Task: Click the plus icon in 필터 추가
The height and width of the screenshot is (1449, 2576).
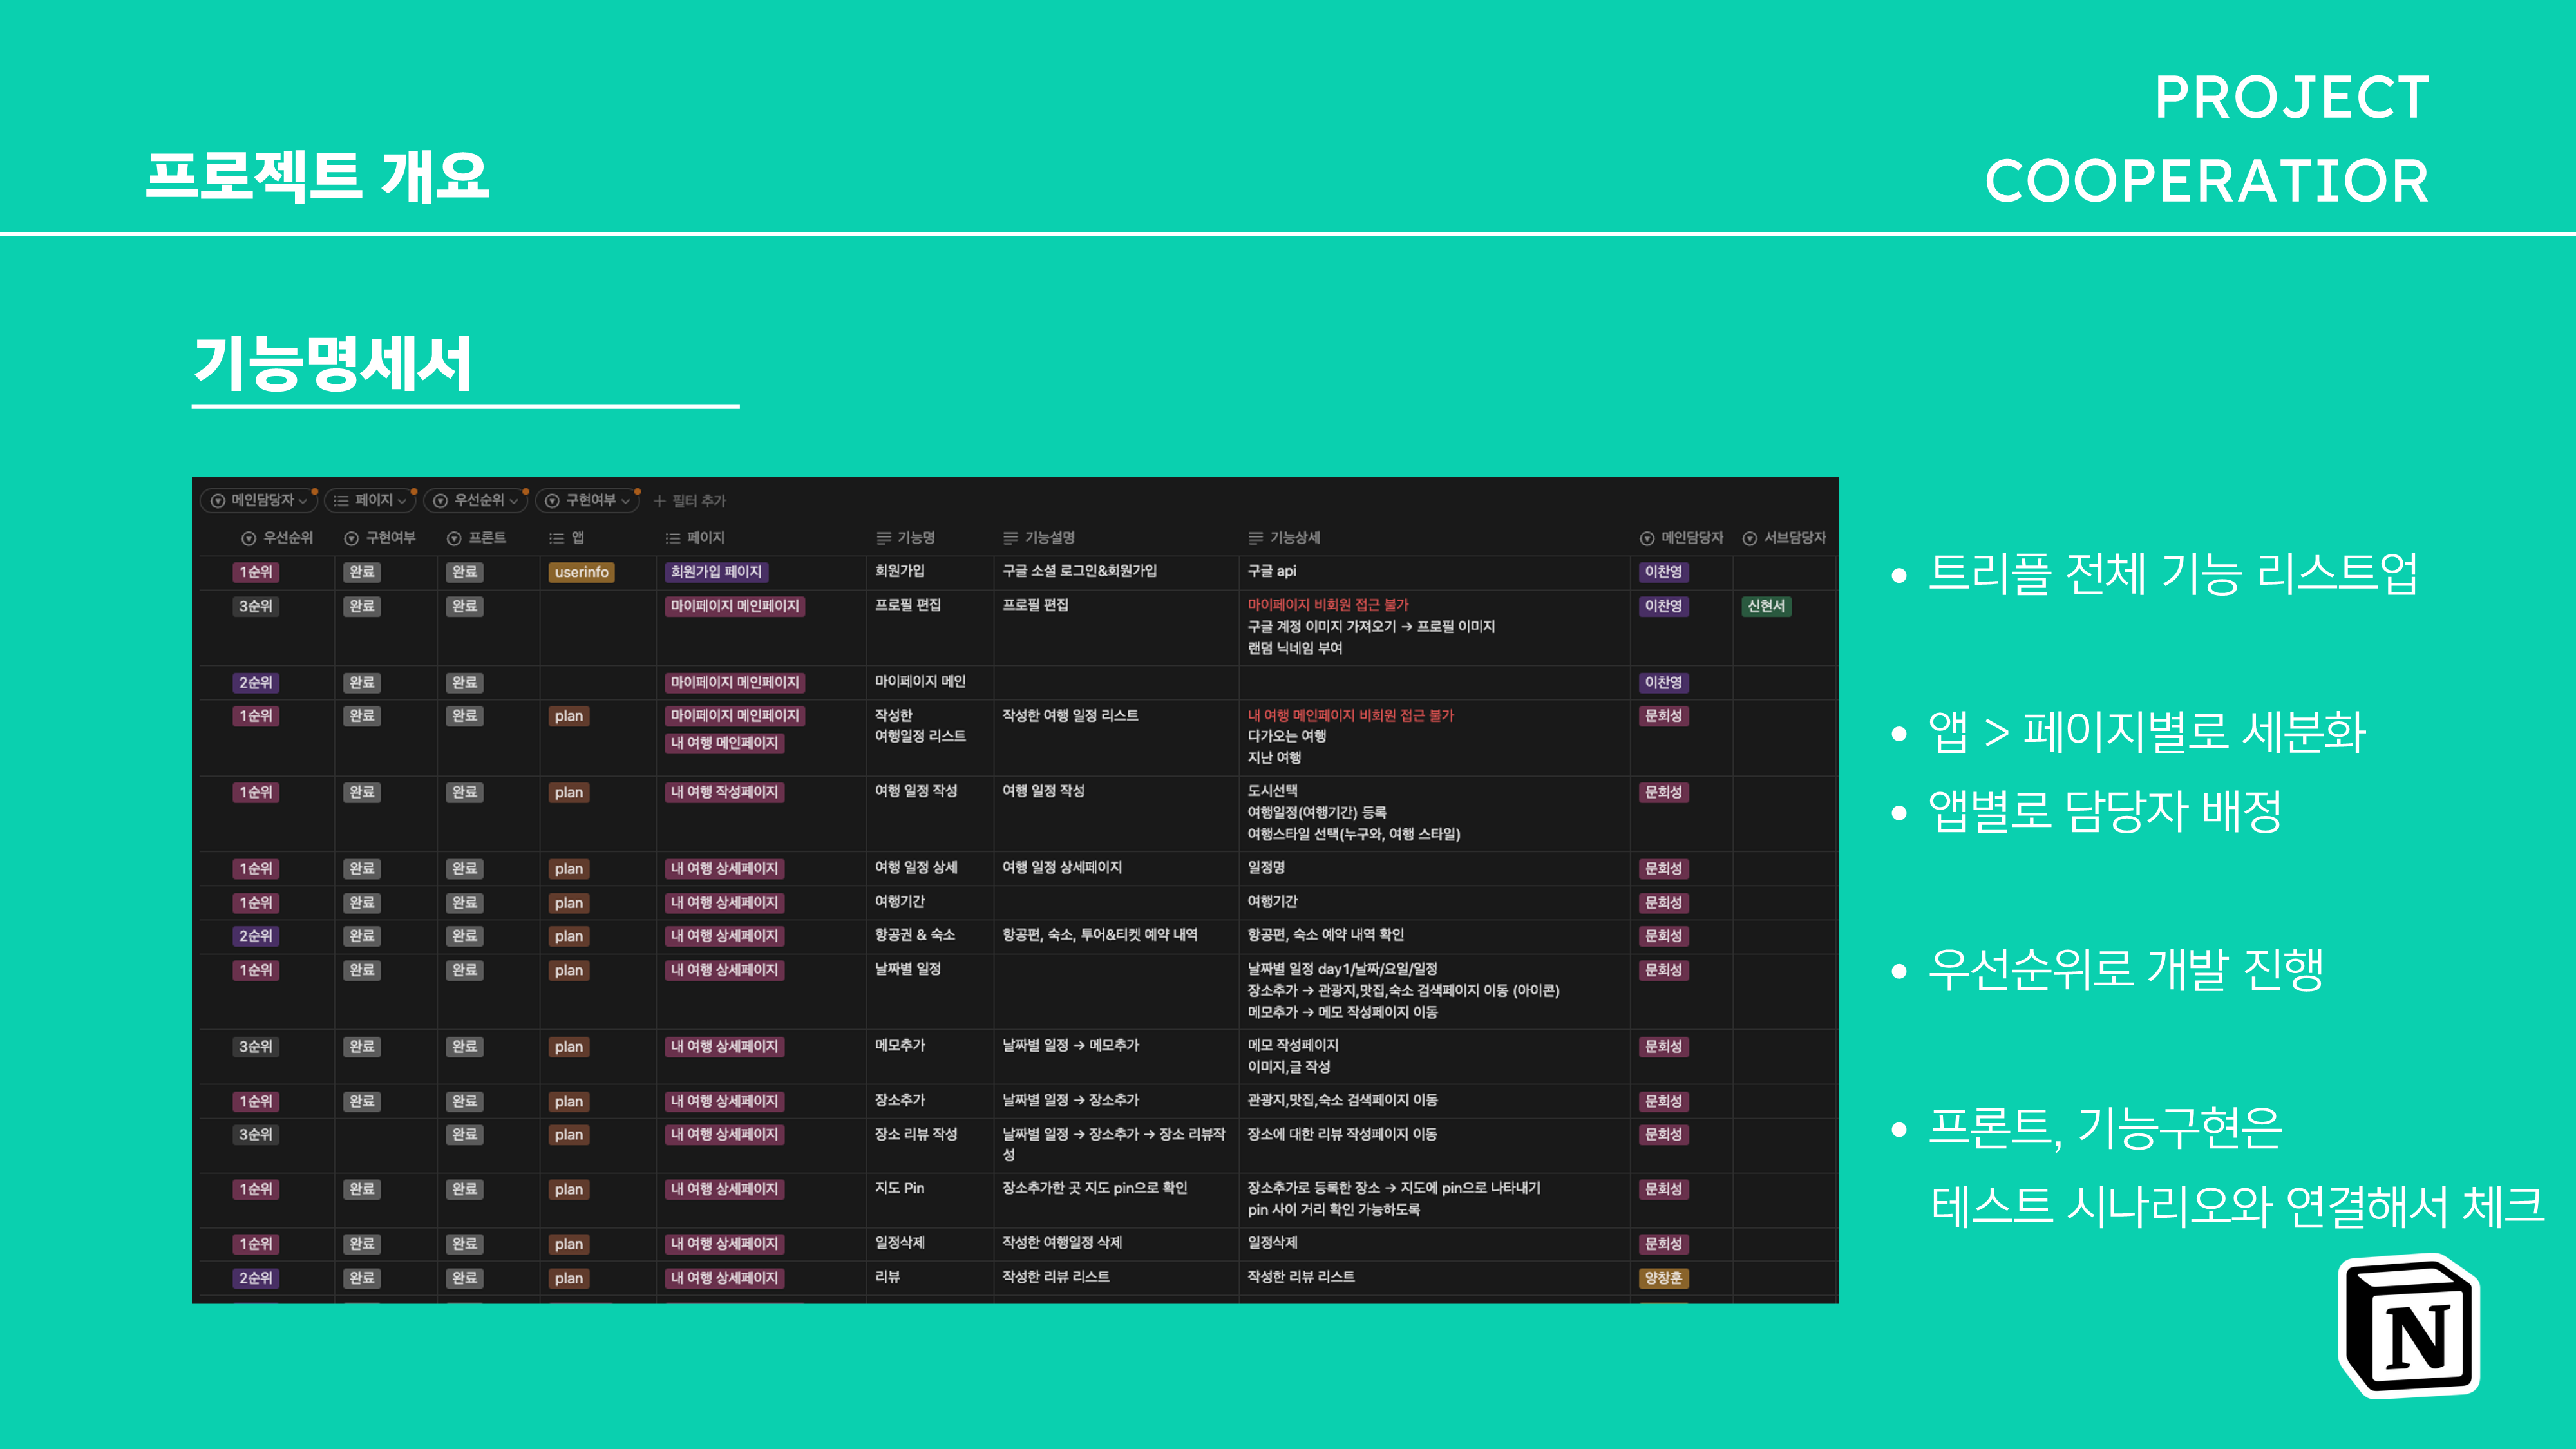Action: pos(659,500)
